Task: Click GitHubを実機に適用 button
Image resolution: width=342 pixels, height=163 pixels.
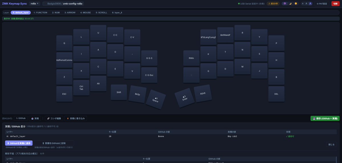Action: (19, 143)
